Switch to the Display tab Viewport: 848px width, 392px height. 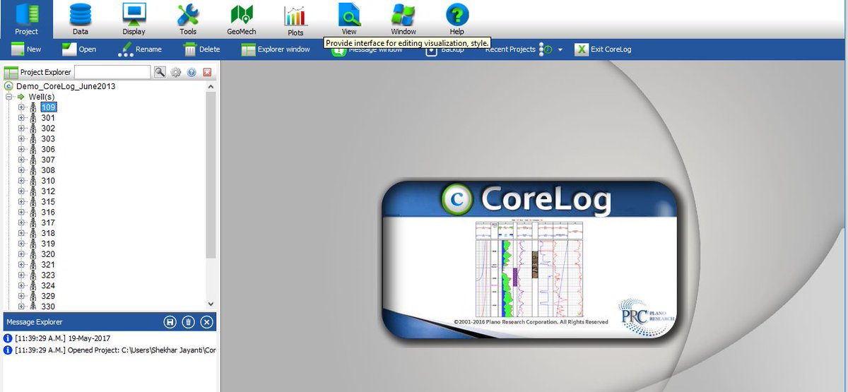pyautogui.click(x=134, y=19)
